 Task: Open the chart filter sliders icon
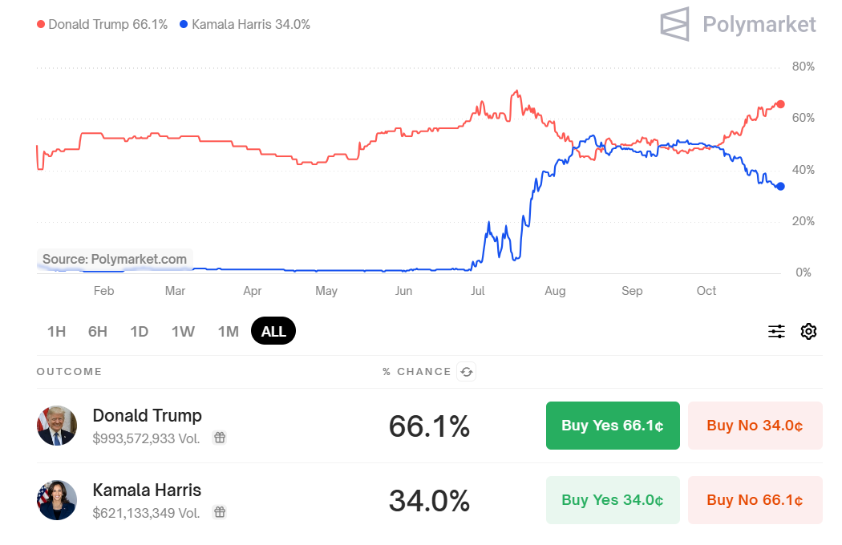pos(776,331)
